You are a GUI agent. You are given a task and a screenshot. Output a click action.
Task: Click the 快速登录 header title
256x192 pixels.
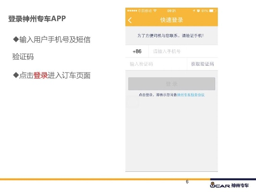point(171,20)
